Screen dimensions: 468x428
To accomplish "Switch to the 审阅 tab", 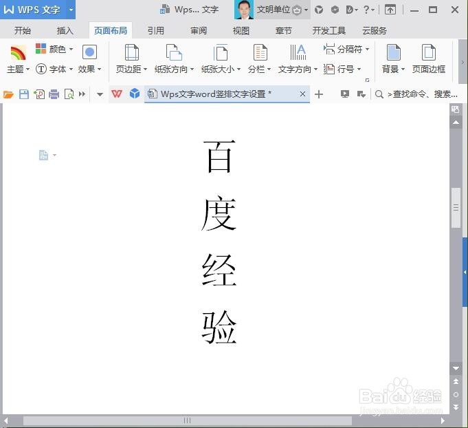I will coord(199,30).
